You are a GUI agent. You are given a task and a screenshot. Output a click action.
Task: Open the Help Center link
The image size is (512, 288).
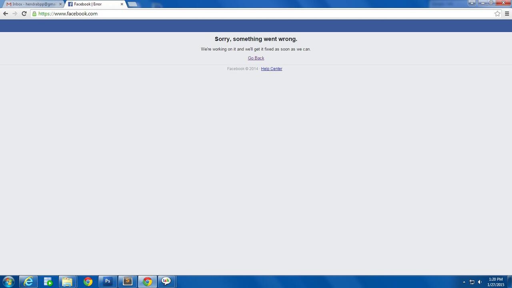pos(272,69)
